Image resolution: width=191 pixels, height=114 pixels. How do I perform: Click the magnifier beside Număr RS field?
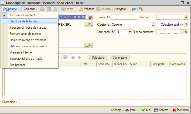186,17
